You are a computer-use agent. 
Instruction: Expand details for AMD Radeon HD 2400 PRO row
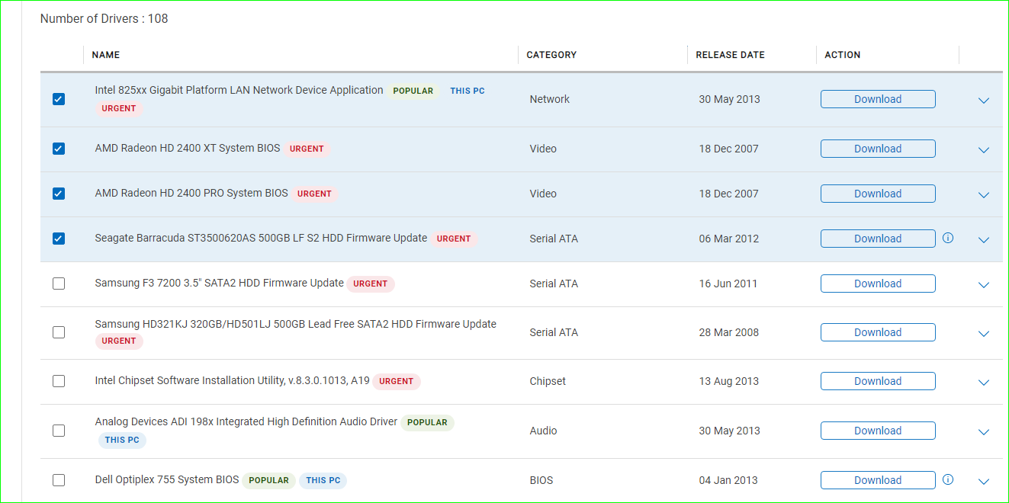click(984, 195)
